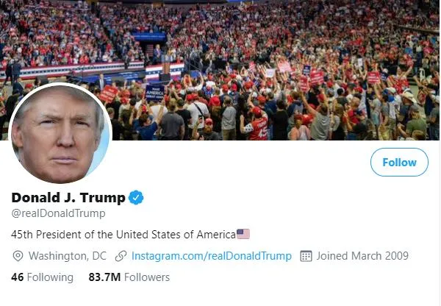The image size is (441, 306).
Task: Click the blue verified checkmark badge
Action: [x=136, y=198]
